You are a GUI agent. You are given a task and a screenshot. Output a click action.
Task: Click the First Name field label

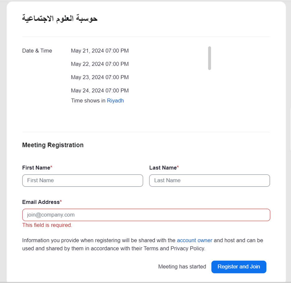36,168
